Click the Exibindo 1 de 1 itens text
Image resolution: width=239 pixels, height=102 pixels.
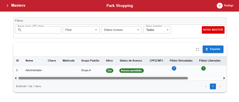pos(29,86)
